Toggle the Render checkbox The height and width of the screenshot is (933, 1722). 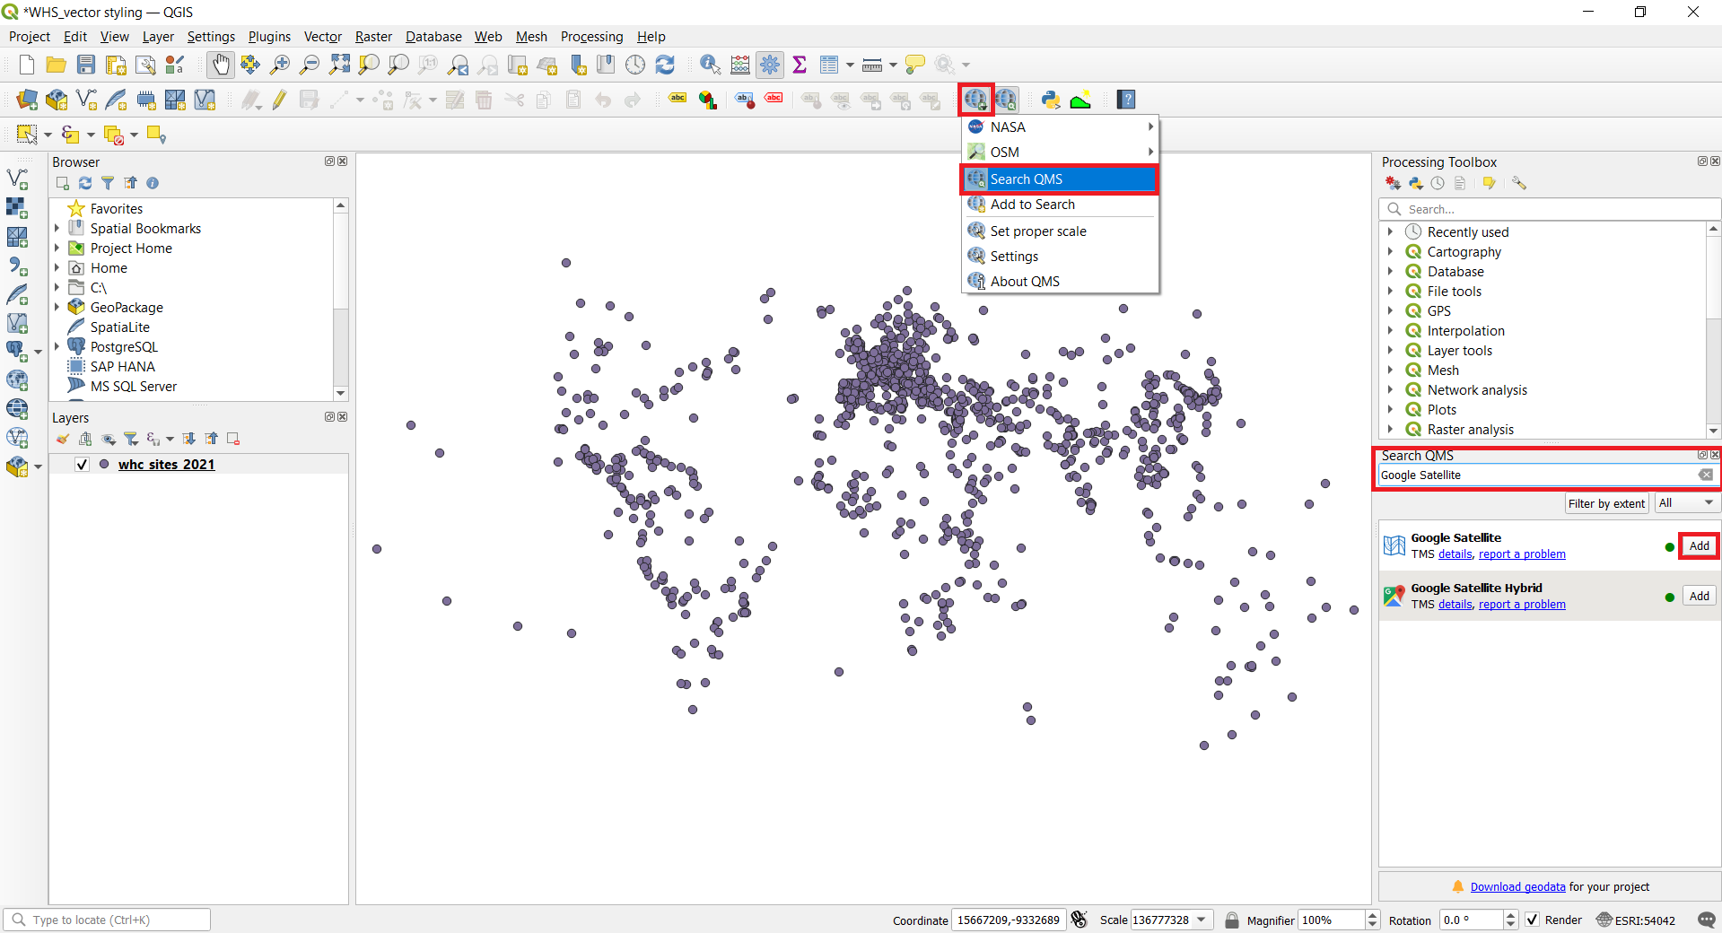coord(1533,920)
